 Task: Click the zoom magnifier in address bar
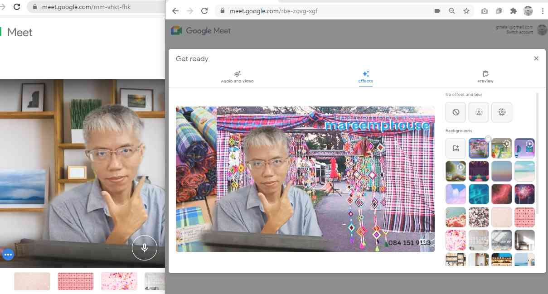click(451, 11)
